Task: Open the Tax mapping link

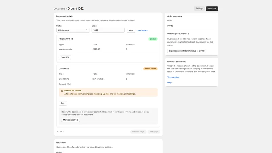Action: 173,77
